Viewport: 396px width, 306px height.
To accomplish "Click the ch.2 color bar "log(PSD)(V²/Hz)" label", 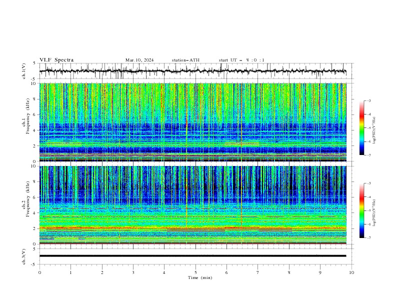I will 374,212.
